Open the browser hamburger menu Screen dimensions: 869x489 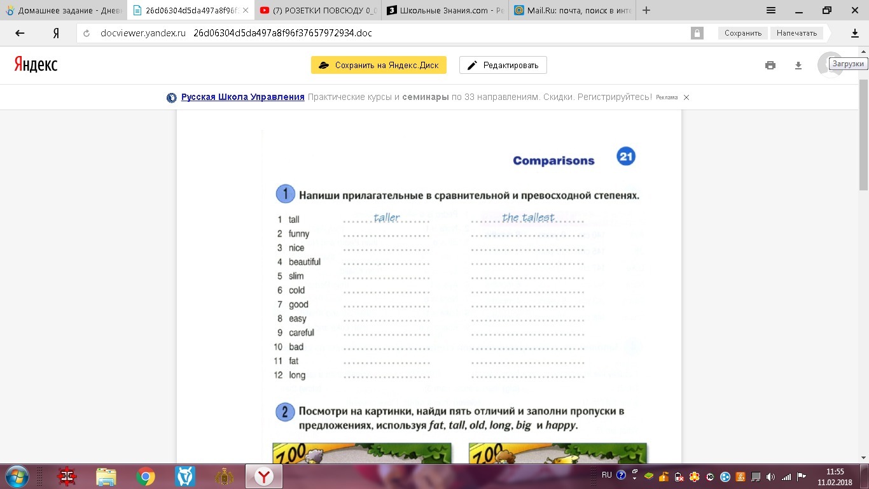point(771,10)
